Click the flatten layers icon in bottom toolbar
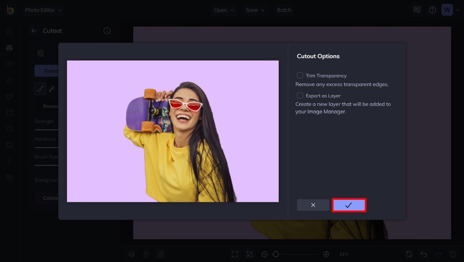464x262 pixels. coord(146,254)
